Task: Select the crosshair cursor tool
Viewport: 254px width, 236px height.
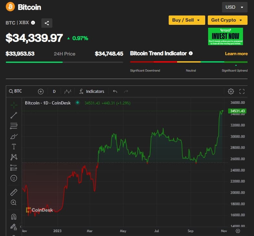Action: tap(14, 105)
